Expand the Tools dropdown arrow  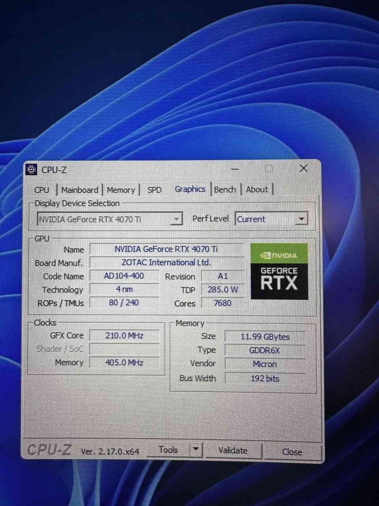tap(196, 450)
